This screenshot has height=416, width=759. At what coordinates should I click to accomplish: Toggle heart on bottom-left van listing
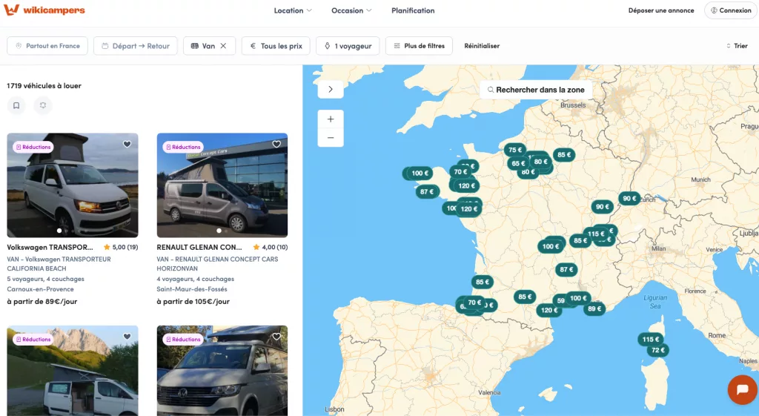point(127,337)
